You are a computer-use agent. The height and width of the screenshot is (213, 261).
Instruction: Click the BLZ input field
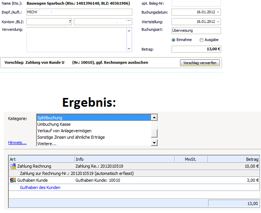coord(103,22)
